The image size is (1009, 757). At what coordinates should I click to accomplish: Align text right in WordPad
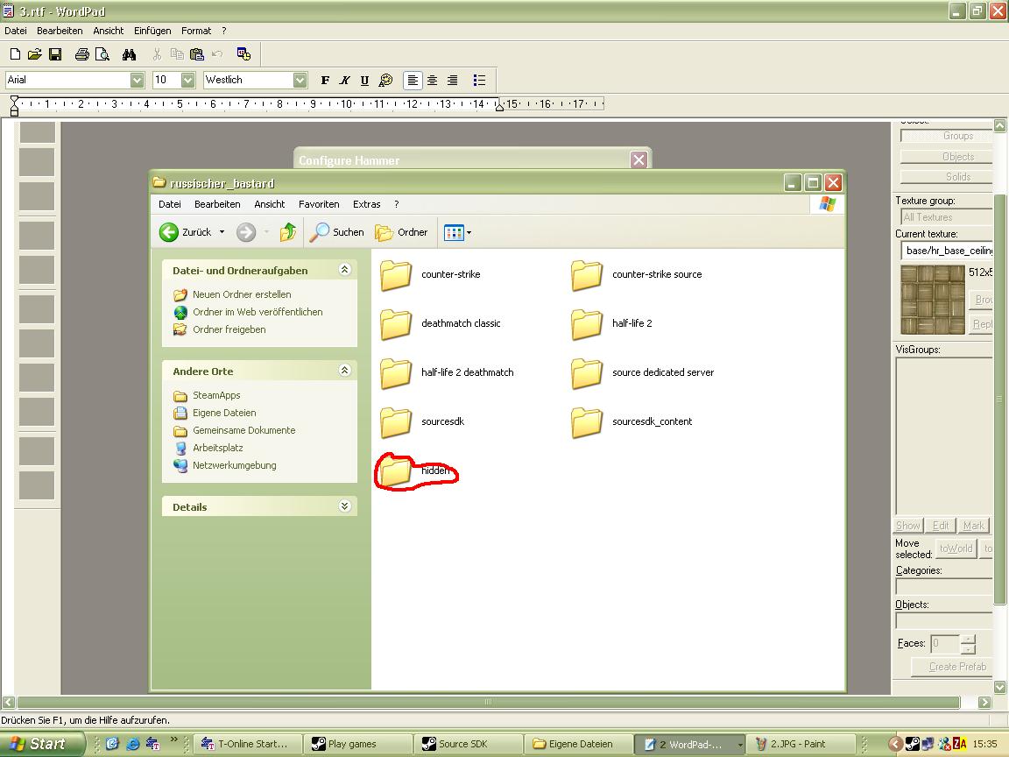(452, 80)
